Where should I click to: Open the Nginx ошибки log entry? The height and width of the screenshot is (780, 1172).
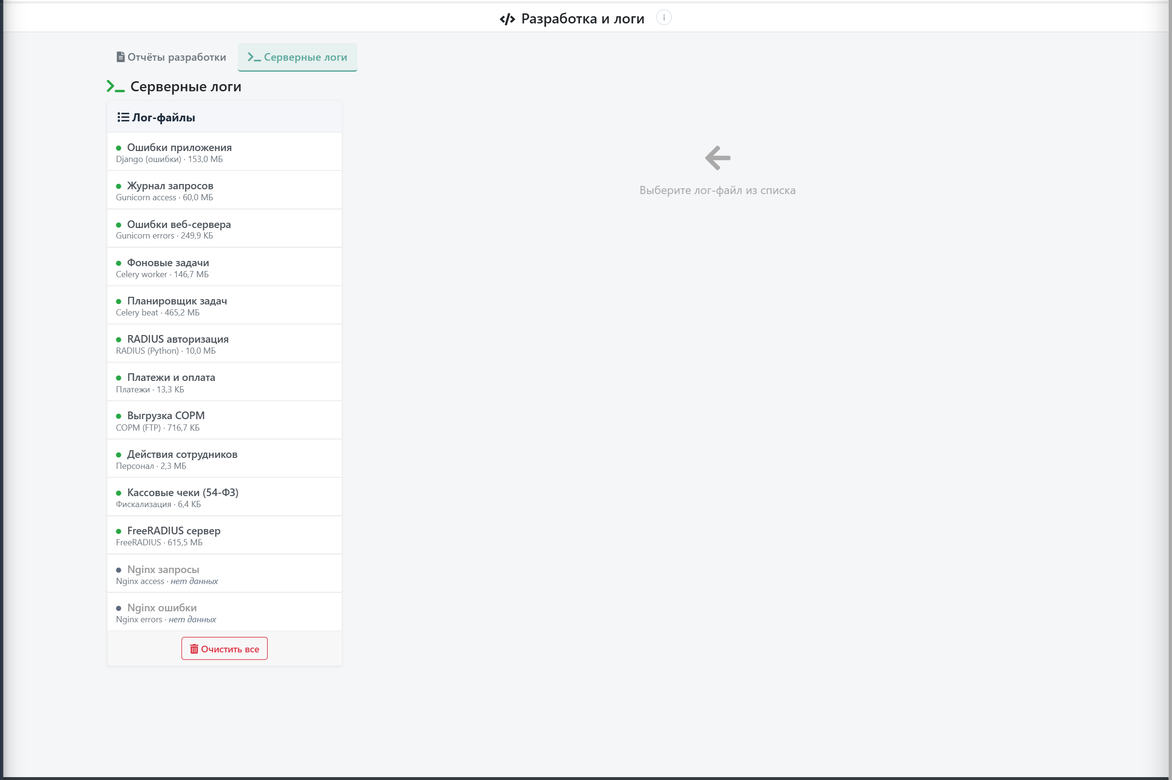coord(224,612)
